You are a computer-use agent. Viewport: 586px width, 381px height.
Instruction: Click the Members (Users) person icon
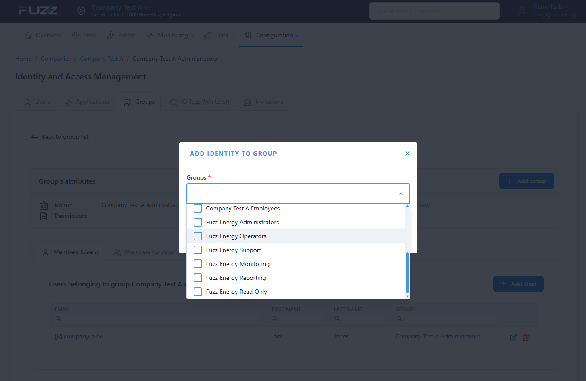[45, 252]
